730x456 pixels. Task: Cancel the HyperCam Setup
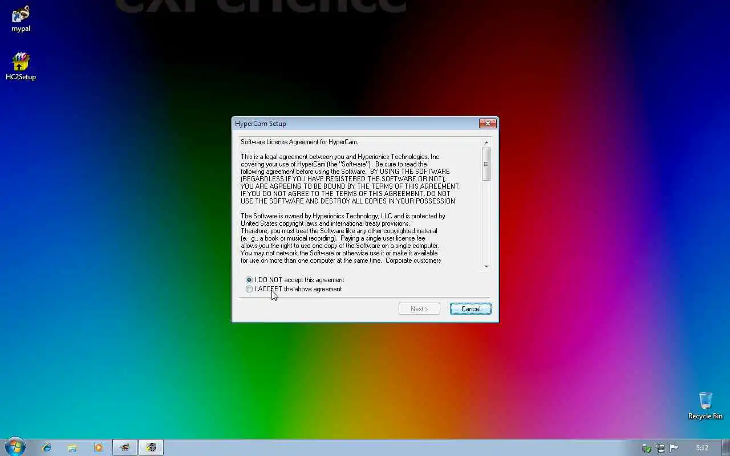click(x=471, y=309)
